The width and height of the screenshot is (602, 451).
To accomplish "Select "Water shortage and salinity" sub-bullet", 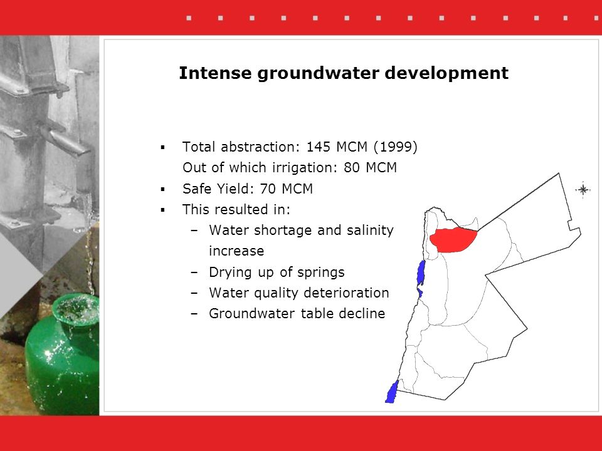I will click(x=302, y=230).
